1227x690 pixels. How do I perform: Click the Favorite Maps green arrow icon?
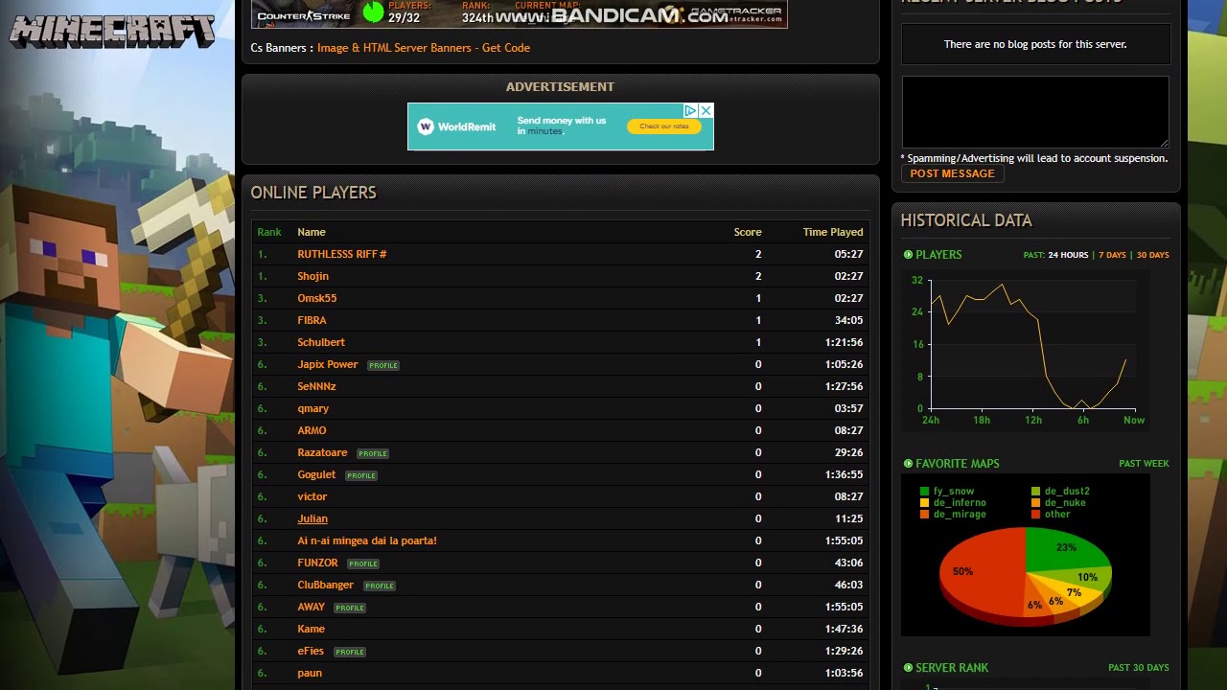pos(908,464)
